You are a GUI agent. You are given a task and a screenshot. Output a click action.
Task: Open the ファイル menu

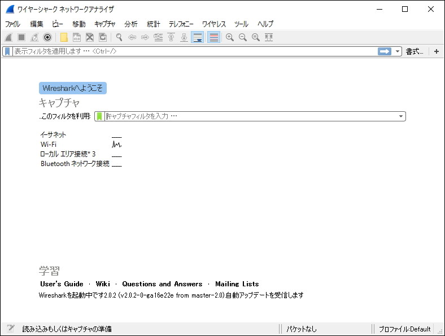click(x=12, y=24)
